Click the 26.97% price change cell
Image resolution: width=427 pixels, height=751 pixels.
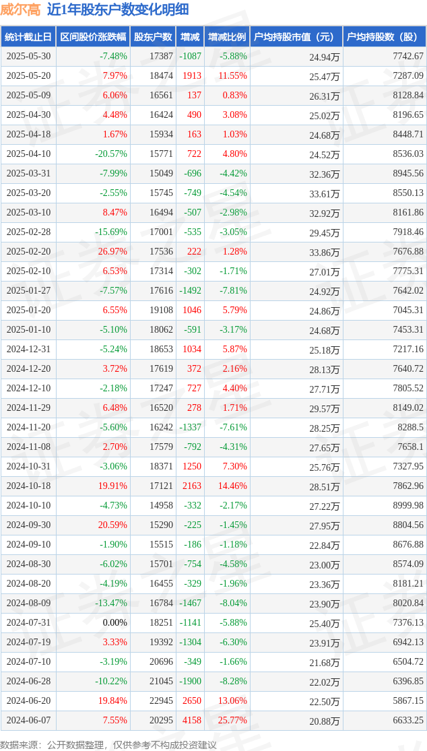click(114, 252)
